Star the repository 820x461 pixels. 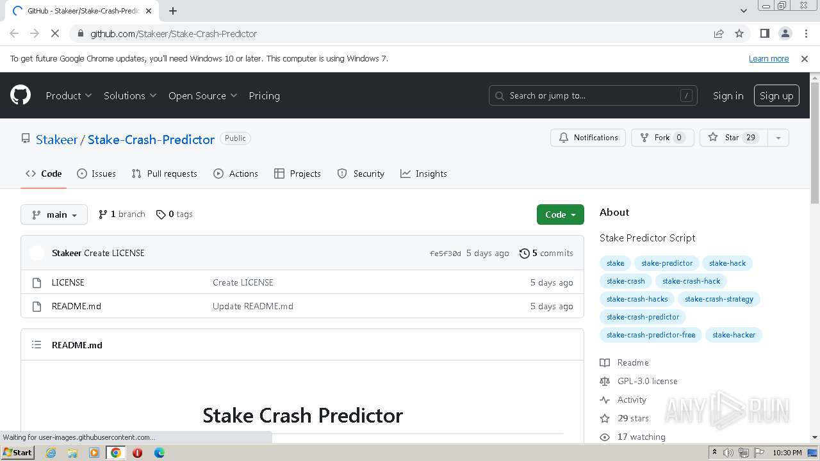click(733, 138)
